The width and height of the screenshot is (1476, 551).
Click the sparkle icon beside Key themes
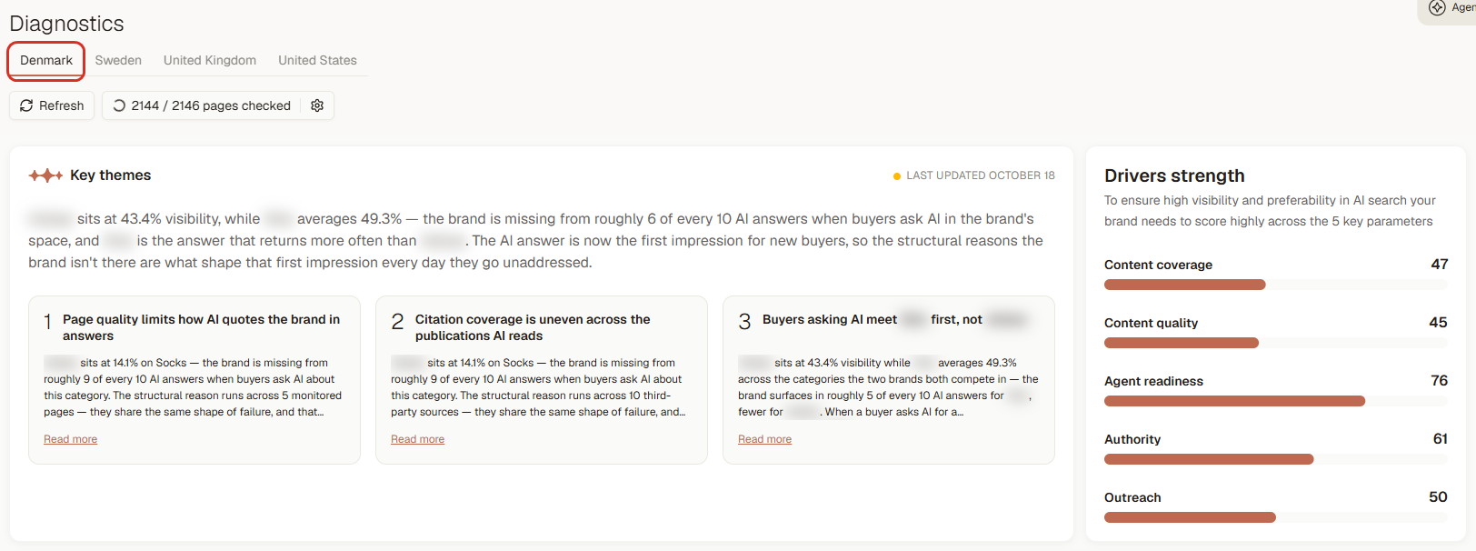pos(45,175)
